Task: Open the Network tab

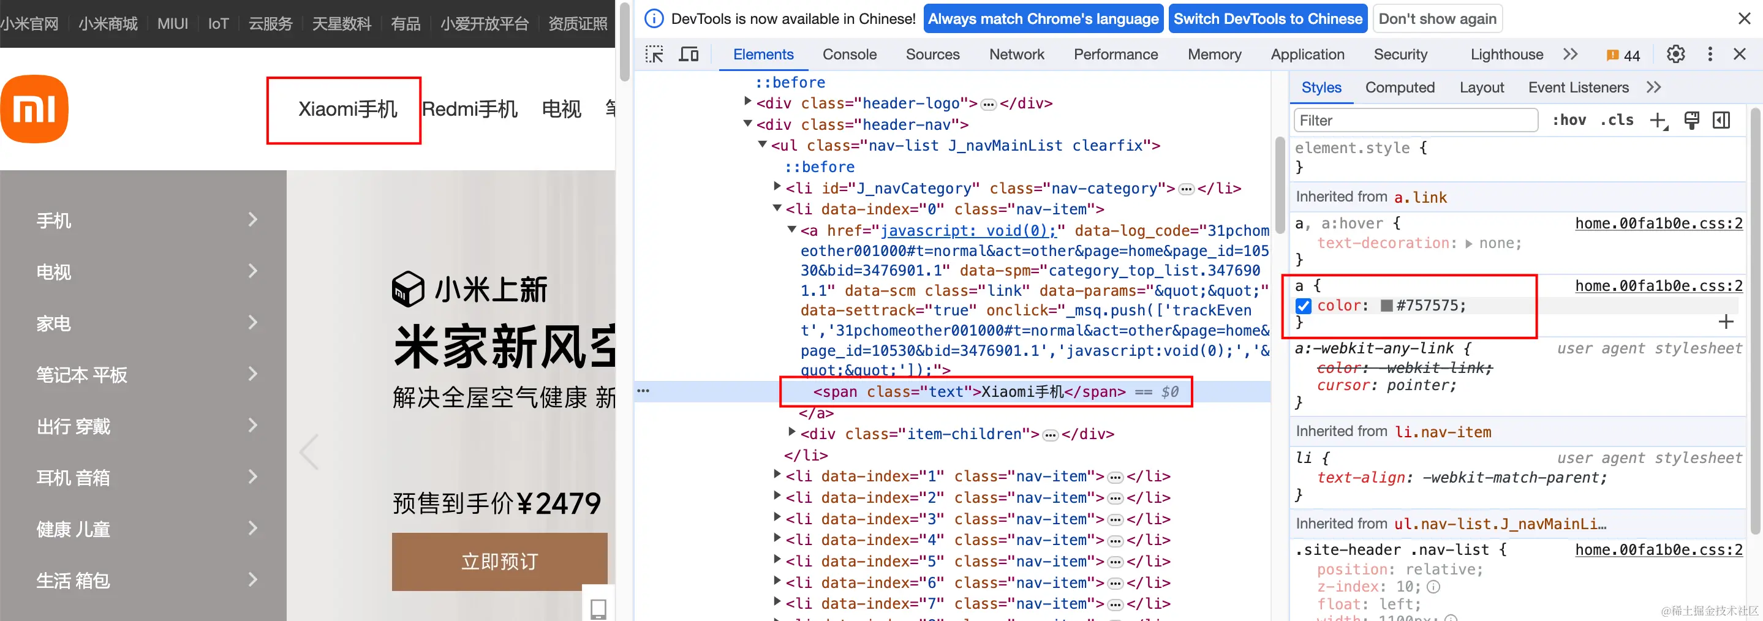Action: point(1016,55)
